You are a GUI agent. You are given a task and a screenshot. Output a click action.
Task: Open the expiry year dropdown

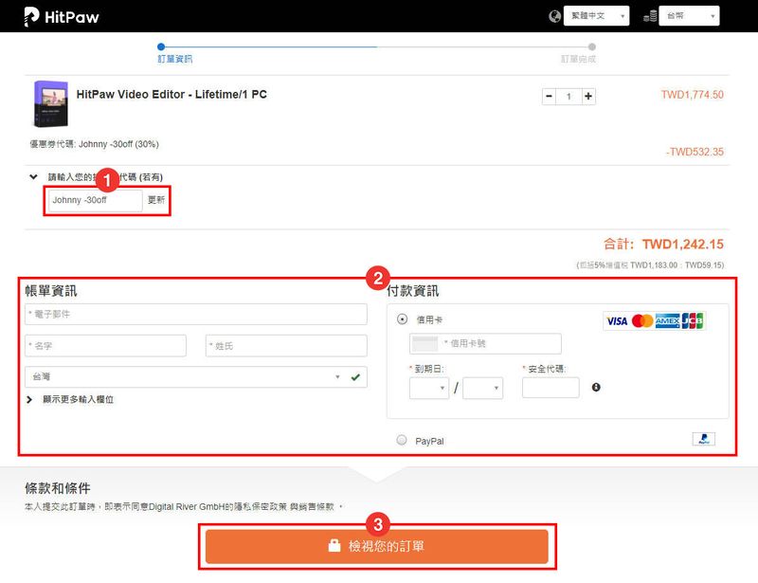482,388
